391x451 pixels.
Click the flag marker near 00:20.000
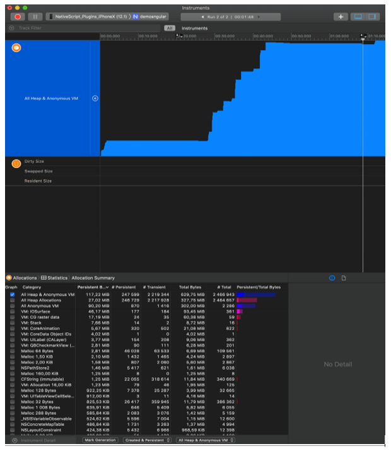[x=179, y=36]
